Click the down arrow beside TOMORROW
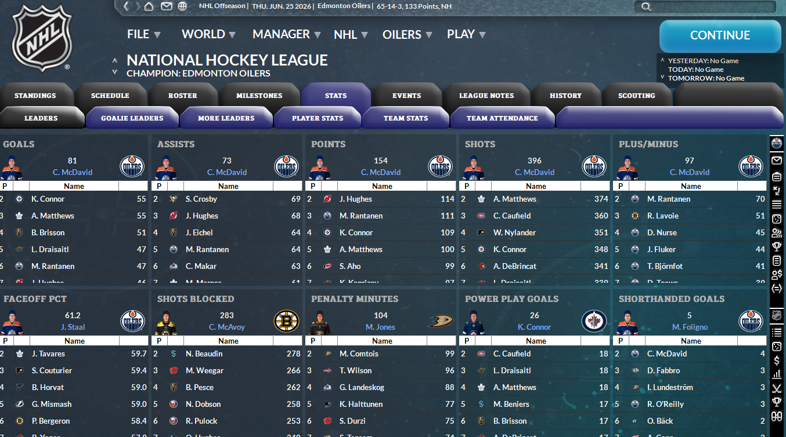This screenshot has width=786, height=437. pos(662,77)
